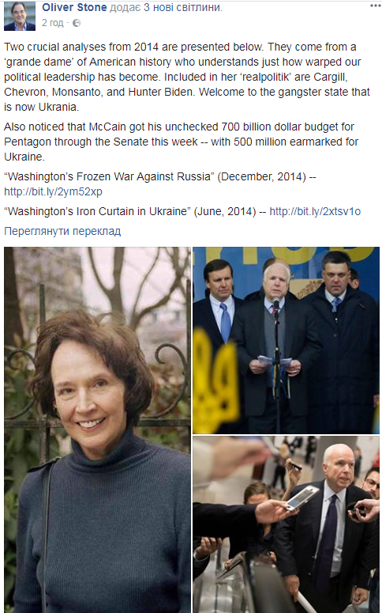This screenshot has width=382, height=613.
Task: Open Oliver Stone's profile picture
Action: point(20,15)
